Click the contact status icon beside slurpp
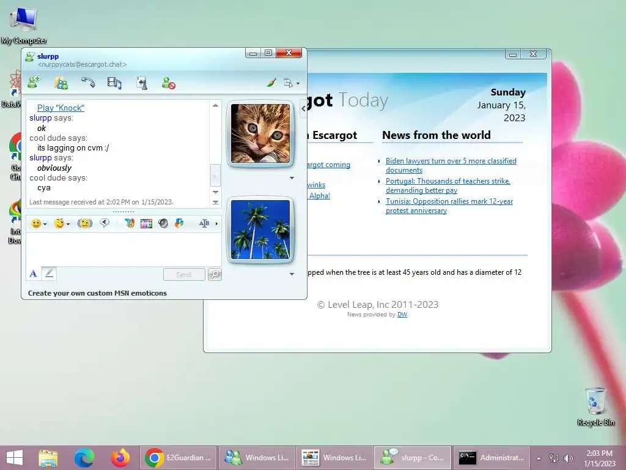Screen dimensions: 626x470 tap(29, 57)
